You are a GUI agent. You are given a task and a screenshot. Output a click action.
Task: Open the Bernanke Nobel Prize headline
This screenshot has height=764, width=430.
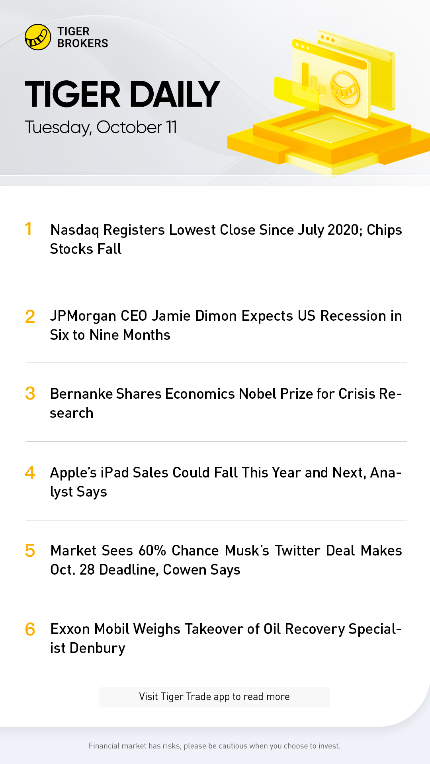pyautogui.click(x=226, y=403)
